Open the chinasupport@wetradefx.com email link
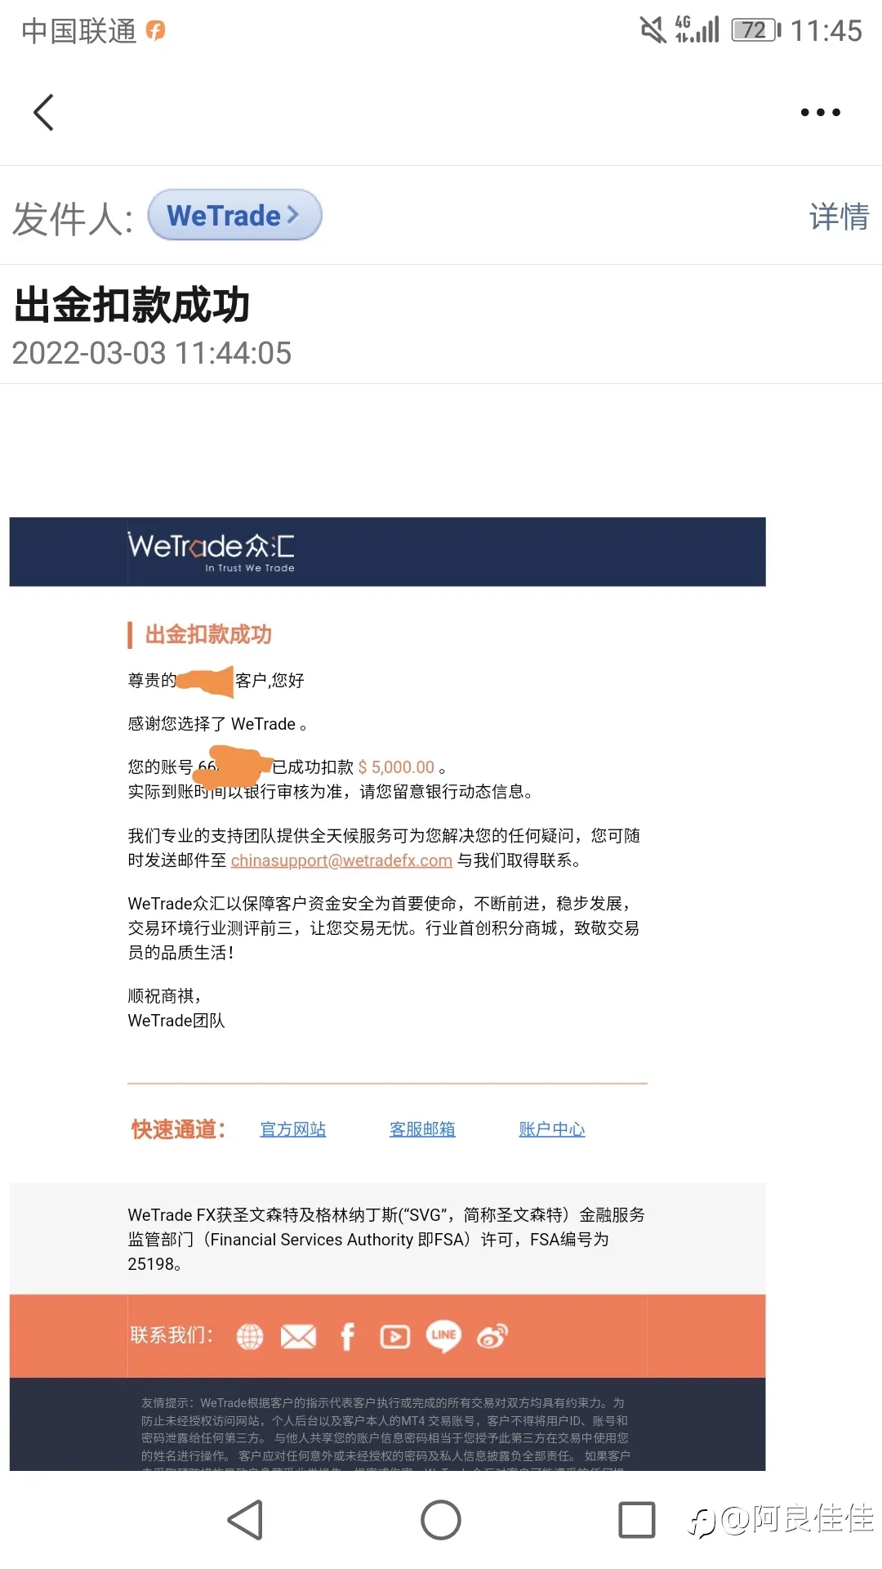This screenshot has height=1569, width=882. tap(341, 860)
